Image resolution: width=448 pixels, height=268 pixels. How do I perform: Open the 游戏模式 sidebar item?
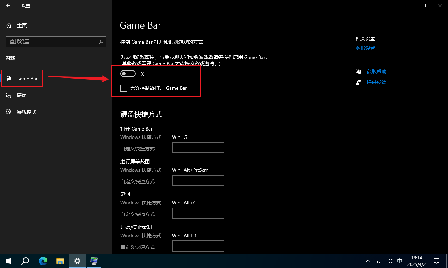pos(56,112)
